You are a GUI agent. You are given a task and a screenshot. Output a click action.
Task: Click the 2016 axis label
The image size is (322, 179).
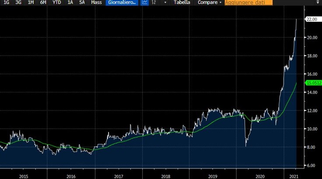[x=71, y=176]
